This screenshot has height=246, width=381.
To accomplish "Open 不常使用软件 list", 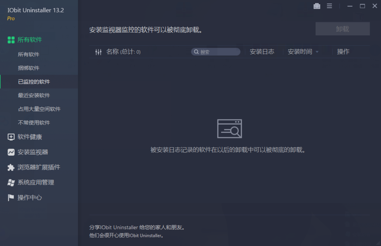I will (x=34, y=123).
